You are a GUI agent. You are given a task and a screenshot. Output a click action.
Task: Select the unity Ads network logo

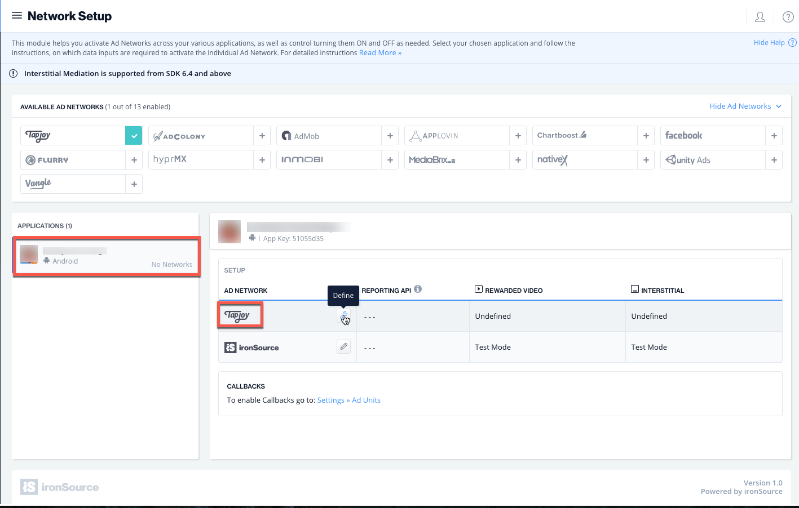pyautogui.click(x=688, y=160)
